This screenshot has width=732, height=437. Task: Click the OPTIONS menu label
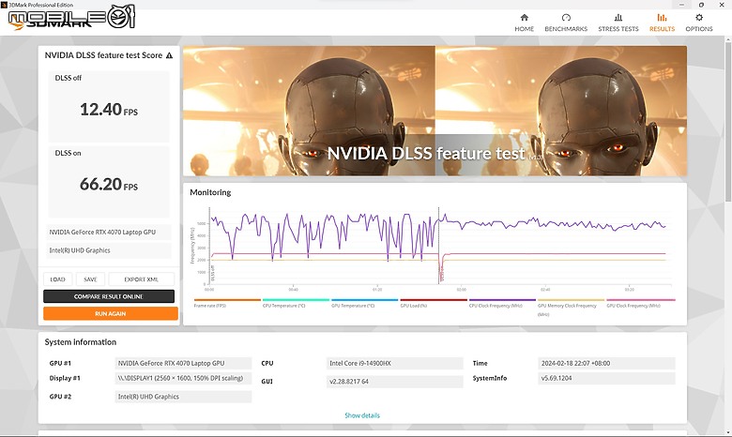699,29
